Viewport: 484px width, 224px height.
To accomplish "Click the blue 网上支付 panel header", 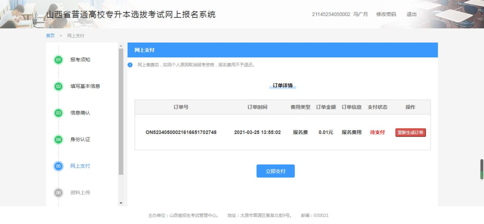I will coord(282,50).
